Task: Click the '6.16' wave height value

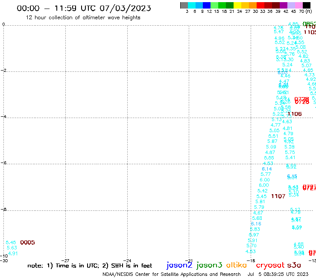Action: point(256,224)
